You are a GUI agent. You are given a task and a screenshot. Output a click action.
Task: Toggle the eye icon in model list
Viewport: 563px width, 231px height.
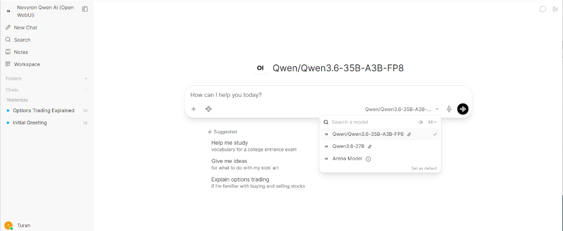[x=421, y=122]
